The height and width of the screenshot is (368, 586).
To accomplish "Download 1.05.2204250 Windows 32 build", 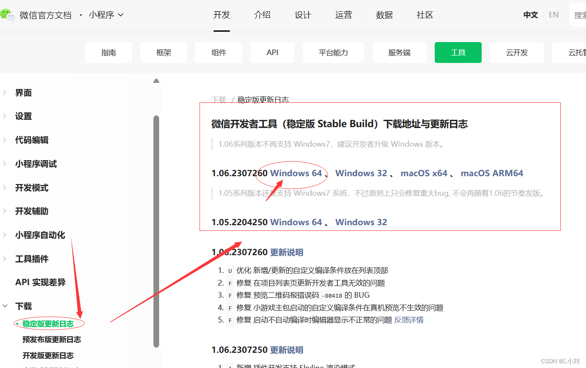I will [x=361, y=222].
